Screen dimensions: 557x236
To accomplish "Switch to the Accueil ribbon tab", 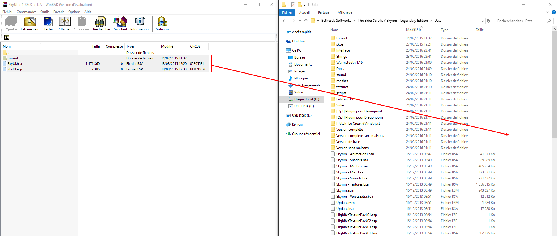I will pos(304,12).
